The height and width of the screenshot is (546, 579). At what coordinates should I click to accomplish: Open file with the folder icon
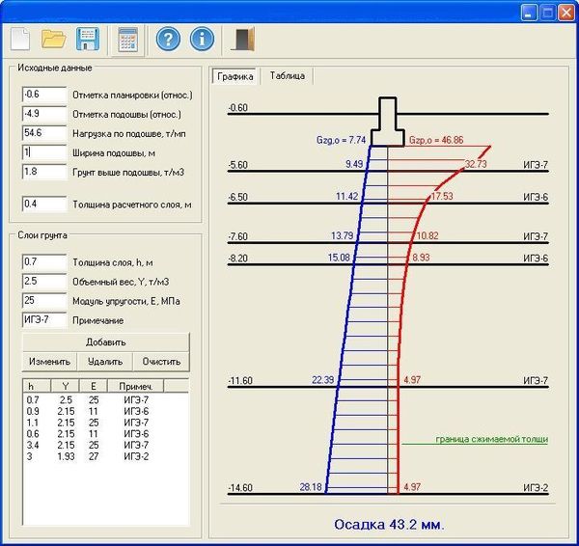(x=53, y=39)
